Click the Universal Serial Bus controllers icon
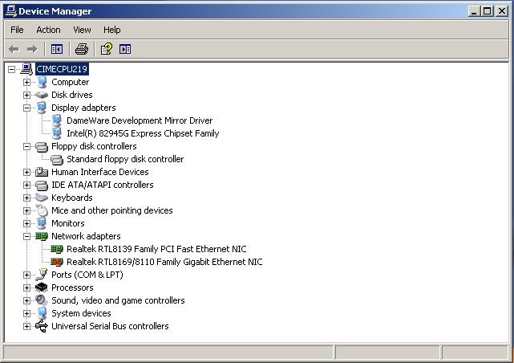This screenshot has width=514, height=363. pyautogui.click(x=42, y=326)
